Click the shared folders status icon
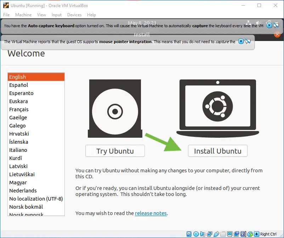The image size is (284, 238). [223, 234]
